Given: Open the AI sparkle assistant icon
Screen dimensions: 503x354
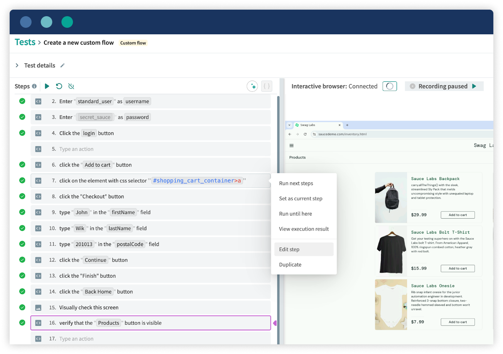Looking at the screenshot, I should point(252,86).
